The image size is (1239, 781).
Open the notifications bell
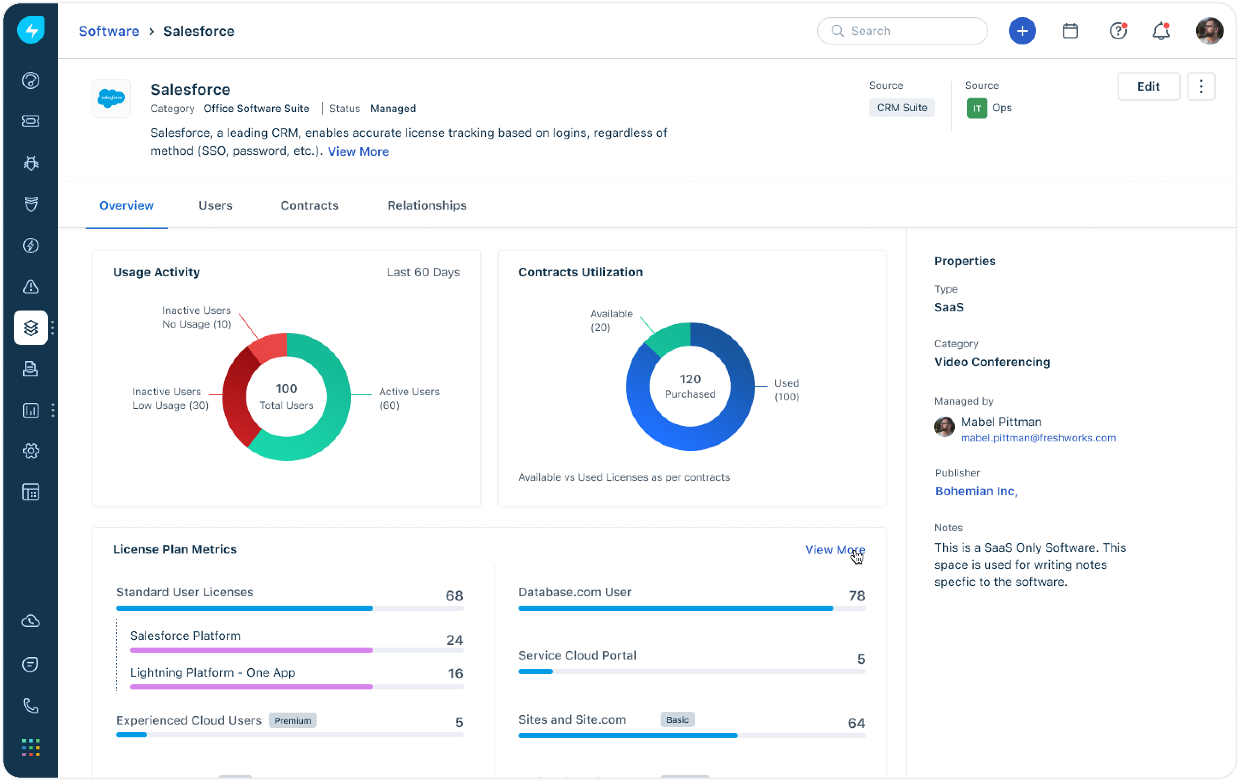1161,31
